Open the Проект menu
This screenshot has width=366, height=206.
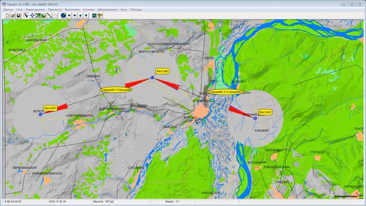9,10
